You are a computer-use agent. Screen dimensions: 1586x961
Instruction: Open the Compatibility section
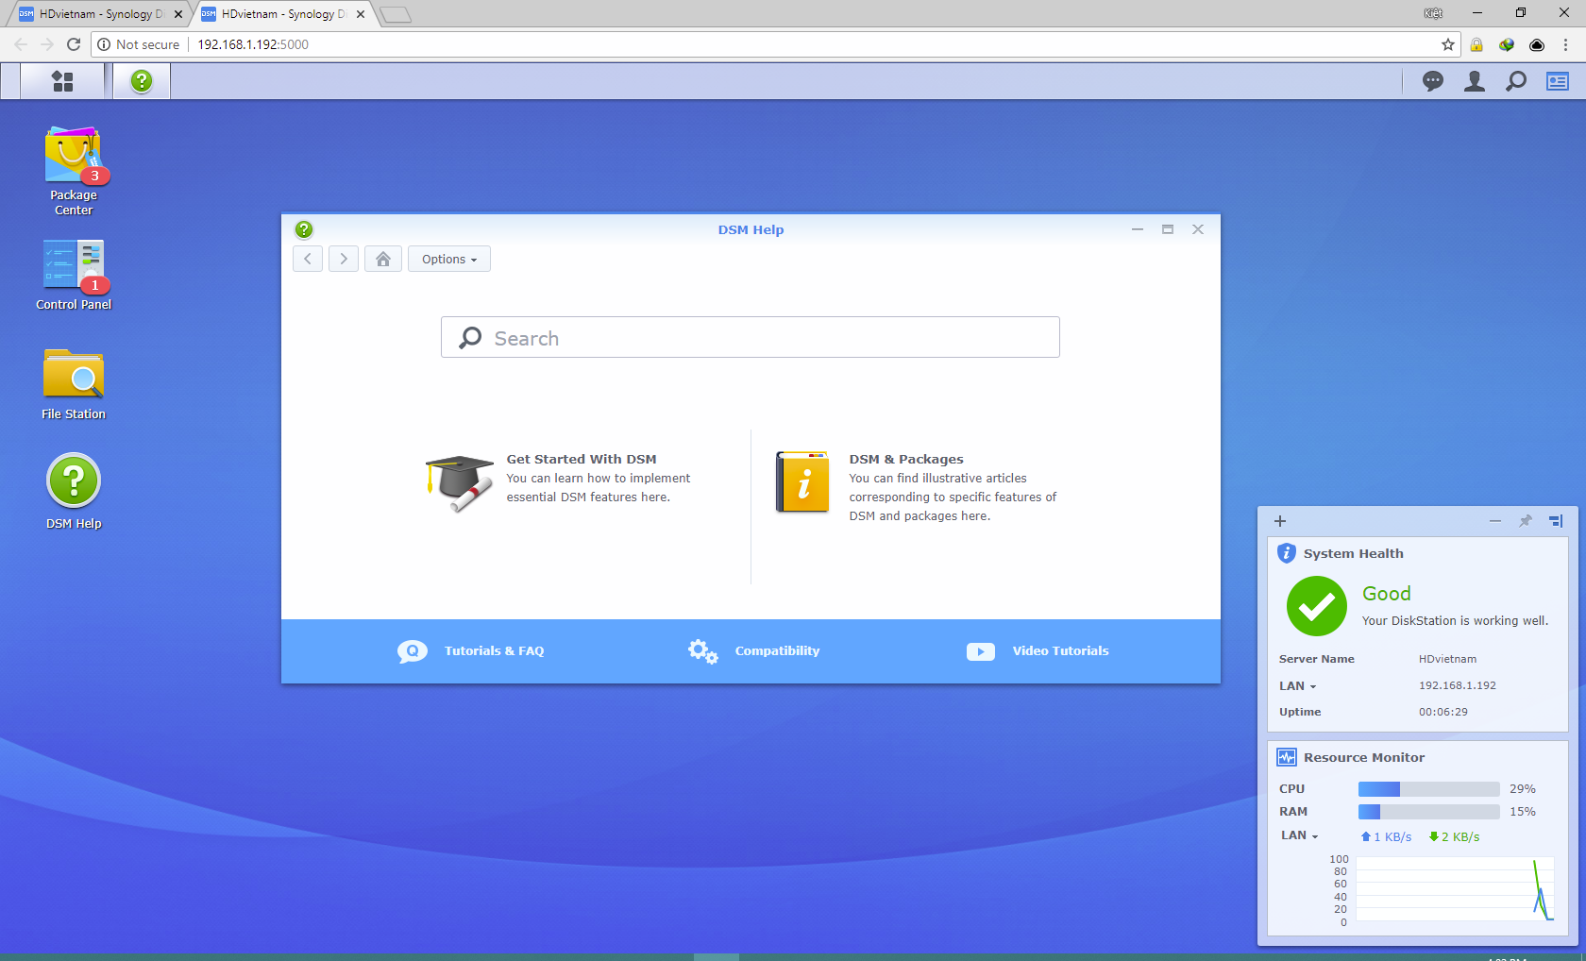tap(753, 651)
